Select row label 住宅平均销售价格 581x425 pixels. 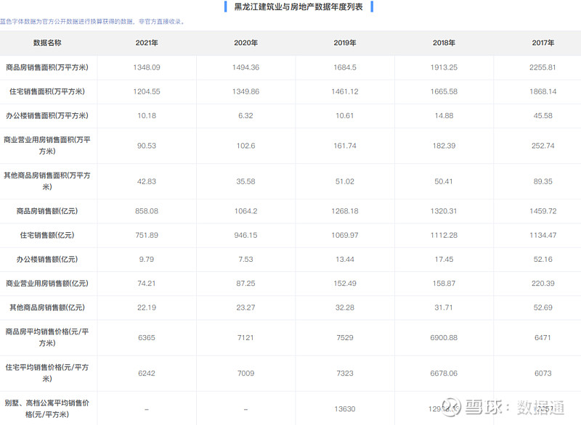[47, 373]
